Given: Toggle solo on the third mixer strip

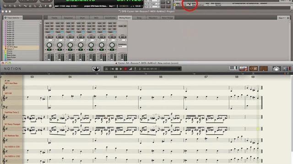Looking at the screenshot, I should pyautogui.click(x=70, y=23).
